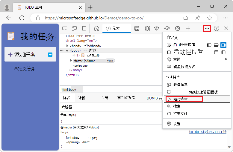The height and width of the screenshot is (152, 233).
Task: Select 设备仿真 quick link
Action: click(197, 85)
